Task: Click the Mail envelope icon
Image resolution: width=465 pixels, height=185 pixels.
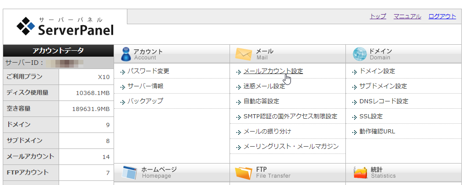Action: click(243, 54)
